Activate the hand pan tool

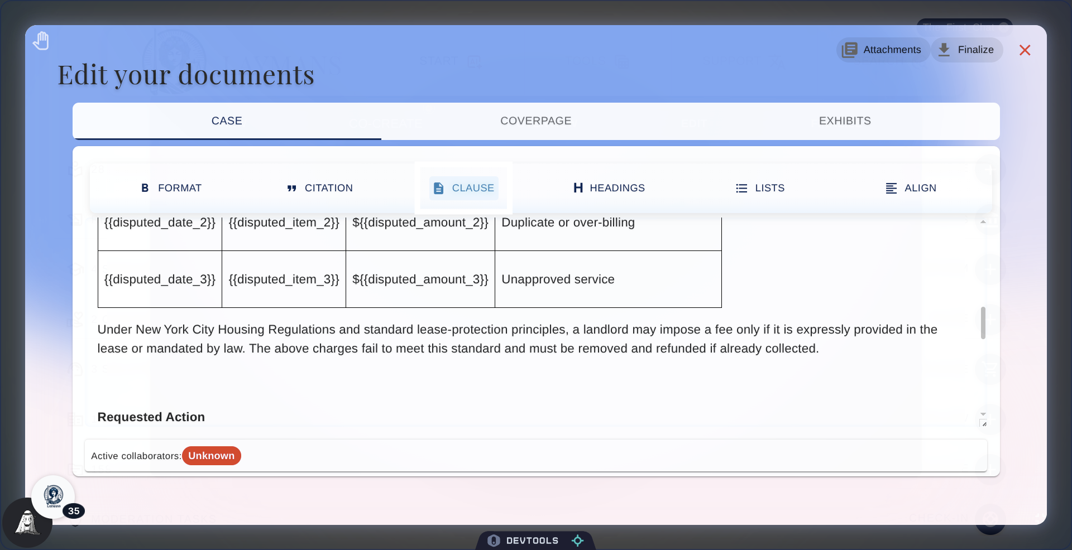coord(41,40)
